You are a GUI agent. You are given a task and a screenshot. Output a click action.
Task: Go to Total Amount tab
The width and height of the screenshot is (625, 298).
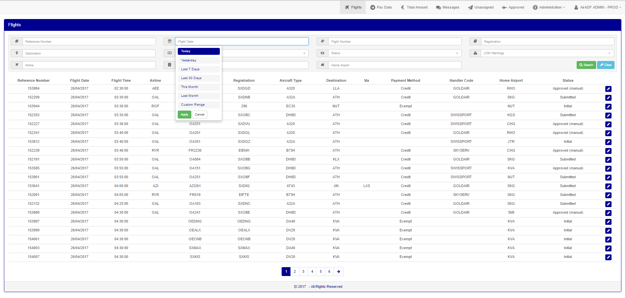[x=414, y=7]
